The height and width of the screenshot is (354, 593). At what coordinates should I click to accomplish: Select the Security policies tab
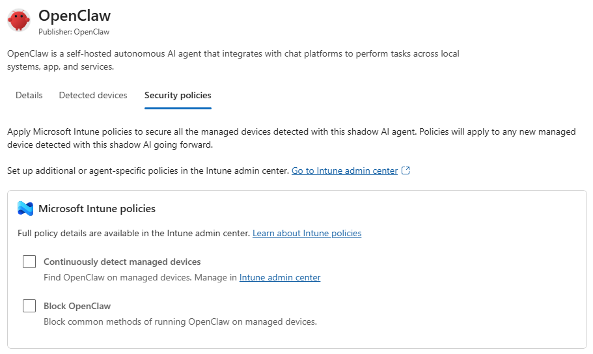click(x=178, y=95)
